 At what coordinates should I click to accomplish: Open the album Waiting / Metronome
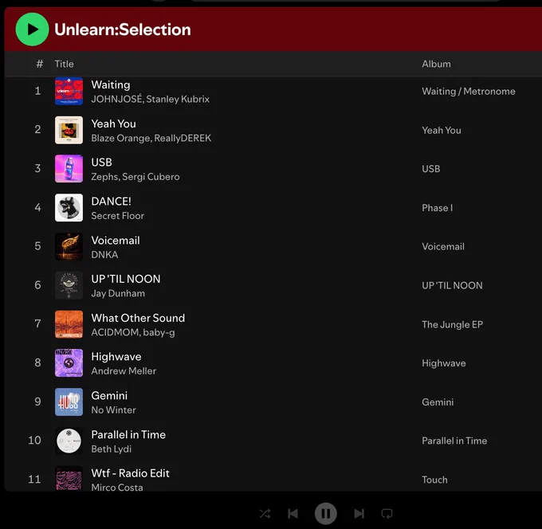[x=469, y=91]
